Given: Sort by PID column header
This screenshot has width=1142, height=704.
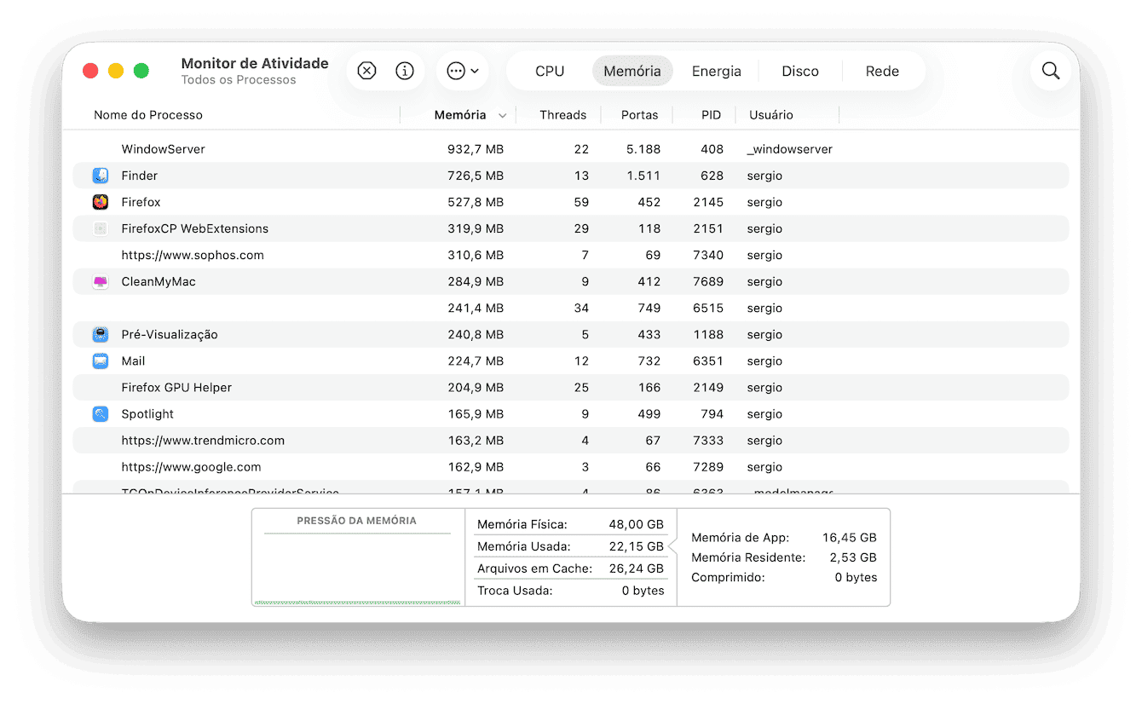Looking at the screenshot, I should pos(711,115).
